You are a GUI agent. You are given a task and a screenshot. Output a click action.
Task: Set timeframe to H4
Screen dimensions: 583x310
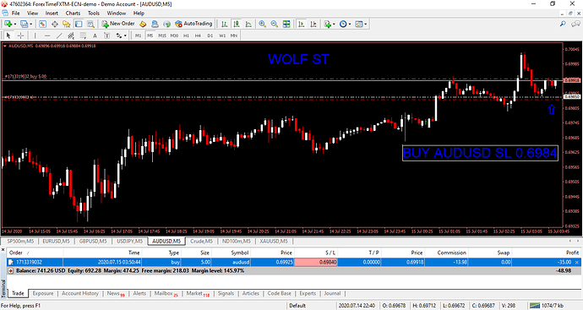click(198, 35)
